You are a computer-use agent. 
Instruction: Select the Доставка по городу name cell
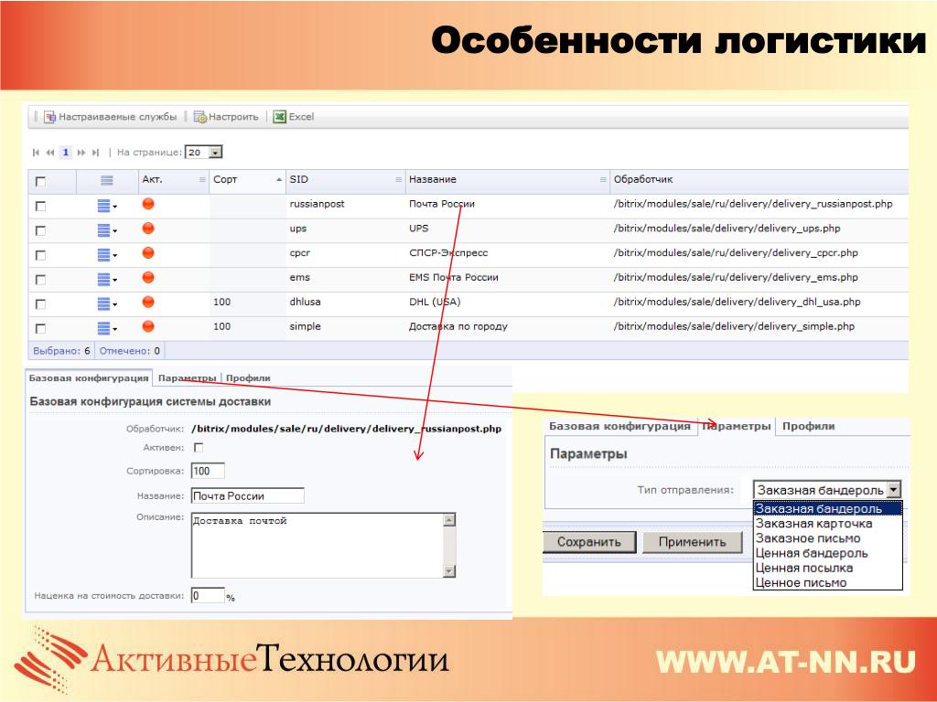pyautogui.click(x=458, y=326)
